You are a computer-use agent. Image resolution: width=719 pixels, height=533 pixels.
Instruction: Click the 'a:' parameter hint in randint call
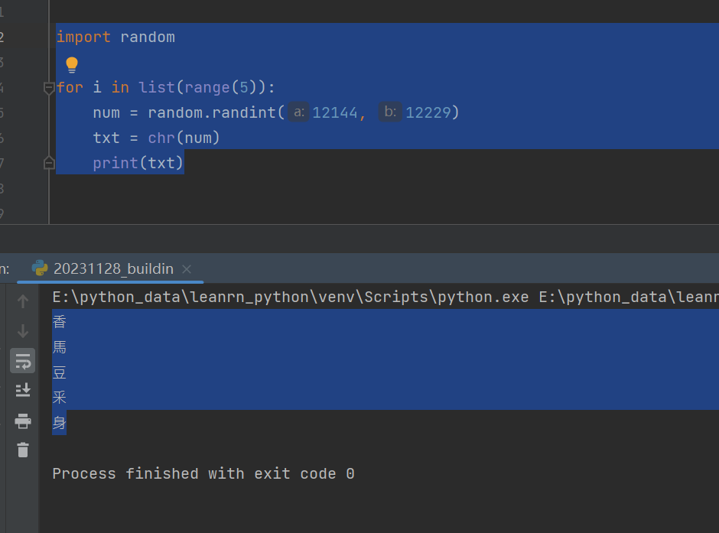(x=298, y=112)
